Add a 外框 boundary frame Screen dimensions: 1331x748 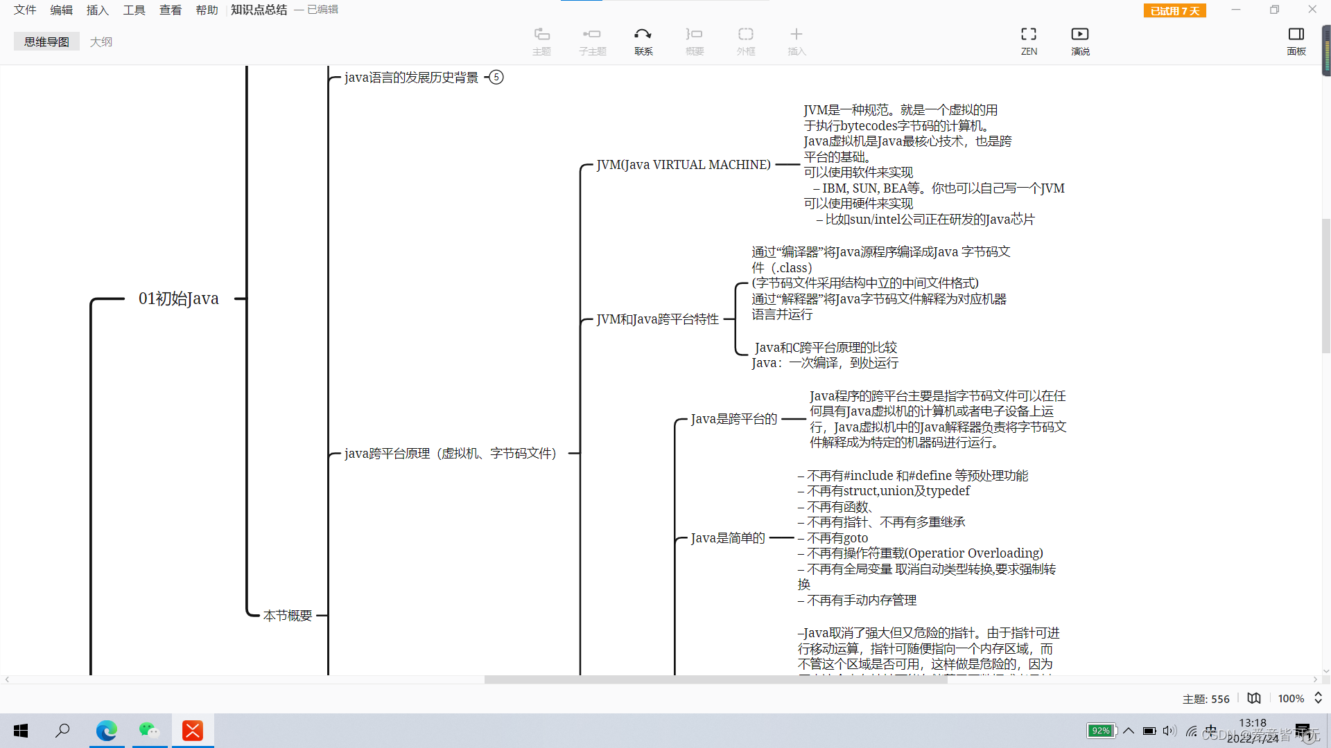pyautogui.click(x=746, y=42)
